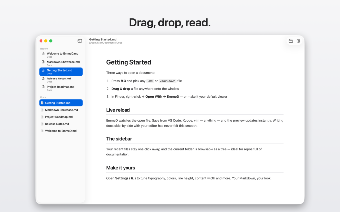Screen dimensions: 340x212
Task: Click the /Users/Max/Documents/Docs path text
Action: pos(106,43)
